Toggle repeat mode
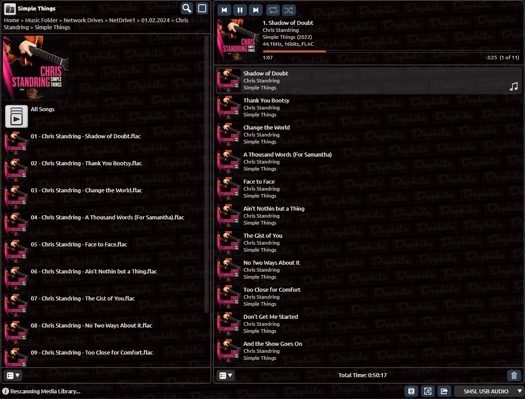 273,10
